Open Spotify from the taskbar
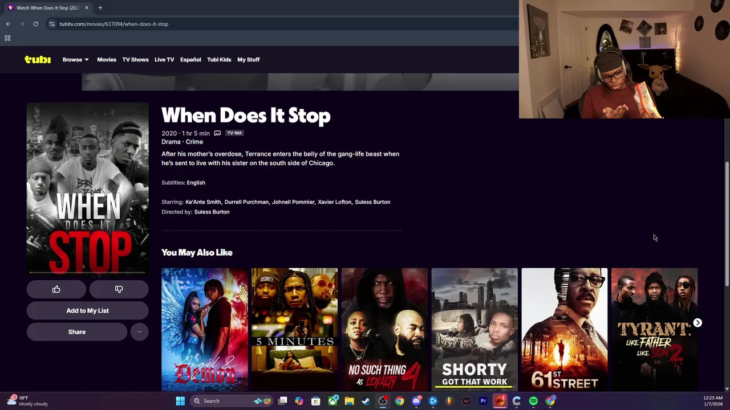 coord(533,401)
